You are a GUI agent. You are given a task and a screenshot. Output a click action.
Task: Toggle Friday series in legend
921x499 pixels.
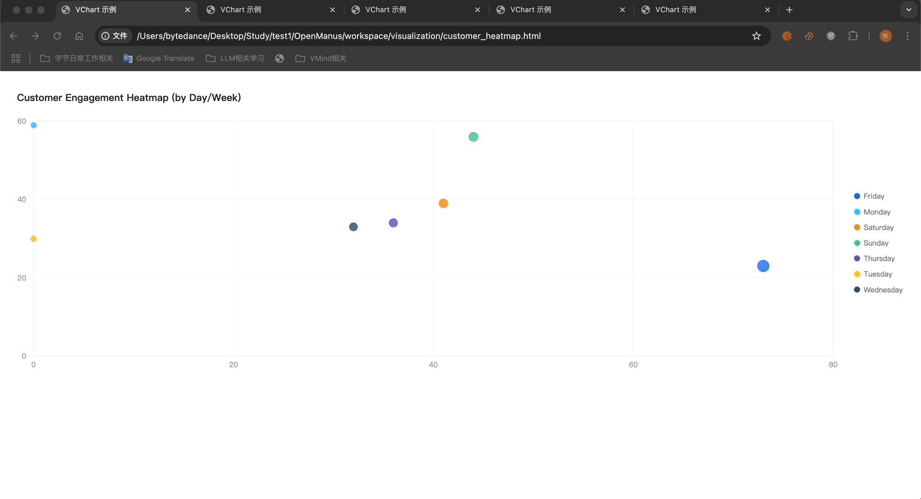[873, 197]
